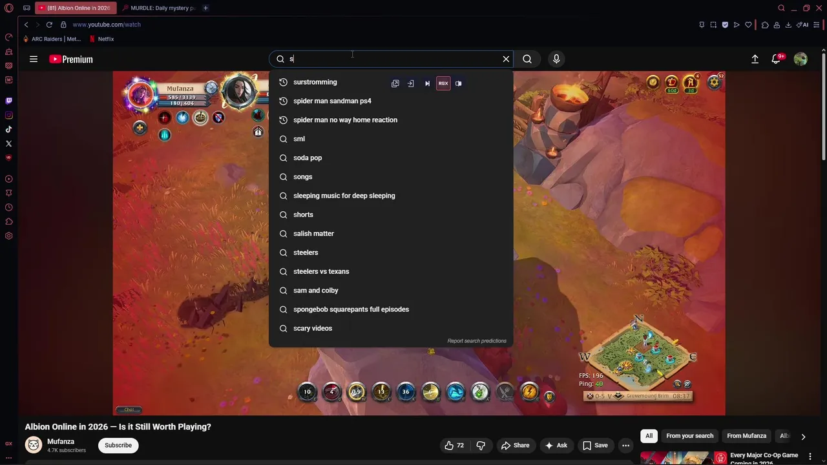The height and width of the screenshot is (465, 827).
Task: Open a new browser tab
Action: (205, 8)
